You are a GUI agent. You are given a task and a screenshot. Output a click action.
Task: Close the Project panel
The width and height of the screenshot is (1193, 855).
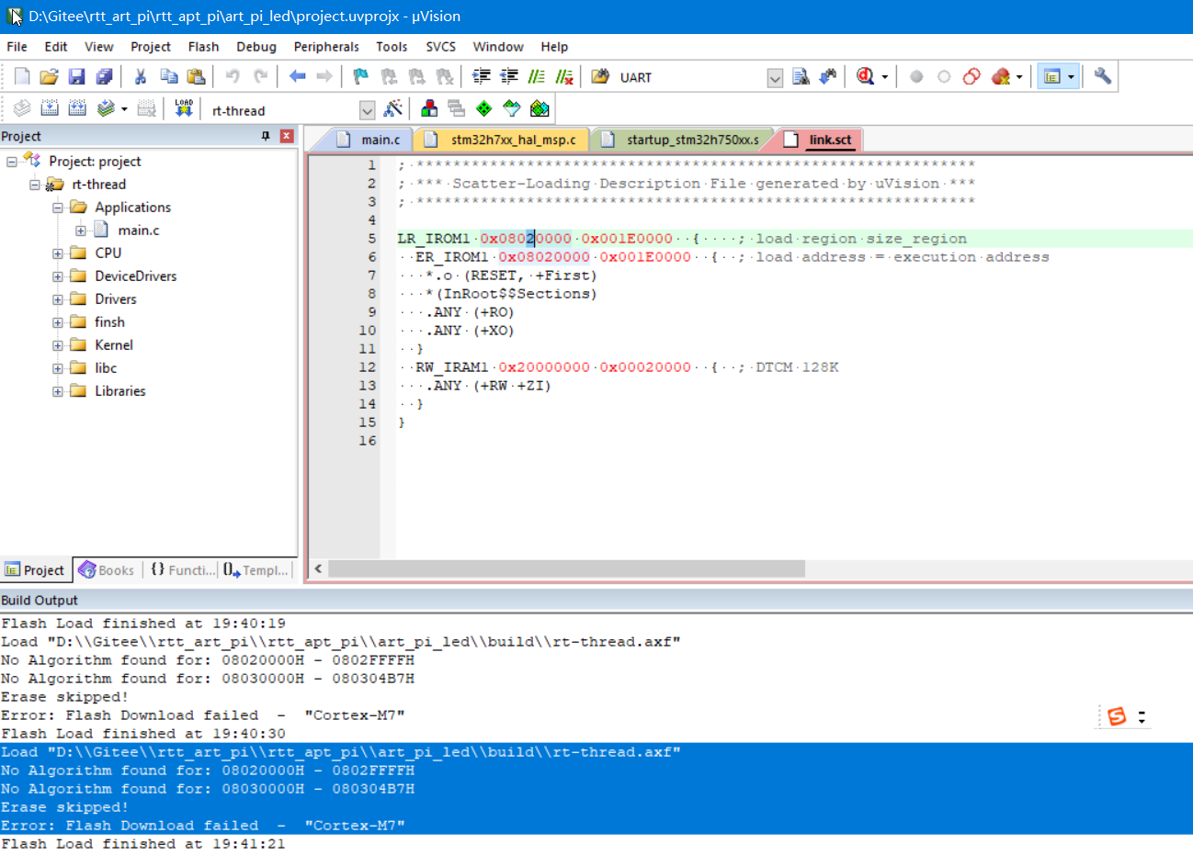pos(287,136)
